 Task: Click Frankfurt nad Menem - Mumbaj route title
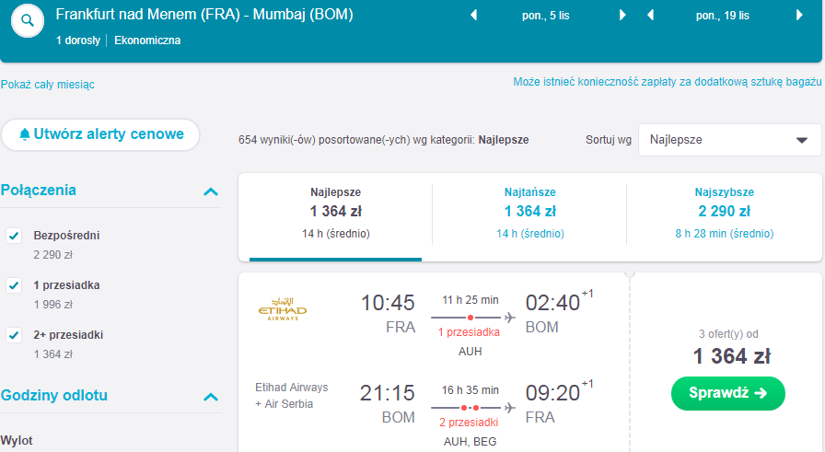tap(204, 14)
